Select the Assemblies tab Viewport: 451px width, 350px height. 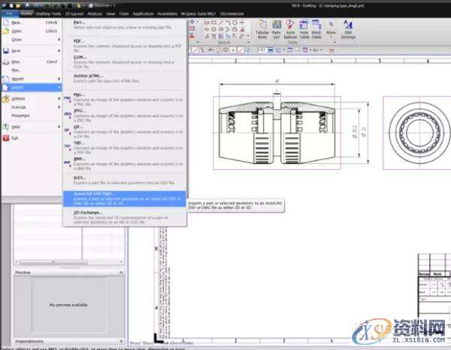click(x=168, y=14)
